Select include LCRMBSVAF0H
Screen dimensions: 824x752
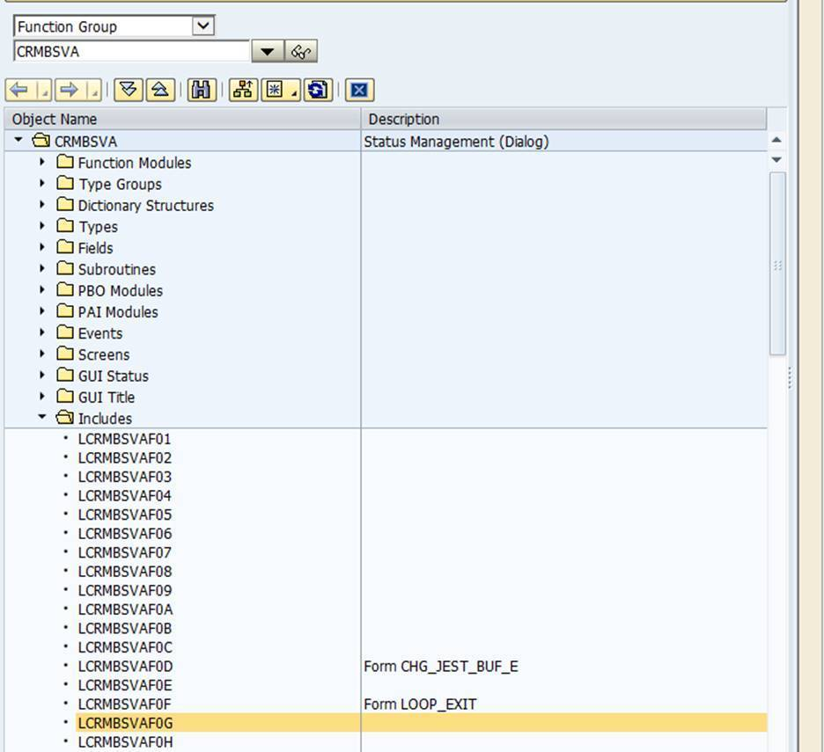[125, 742]
